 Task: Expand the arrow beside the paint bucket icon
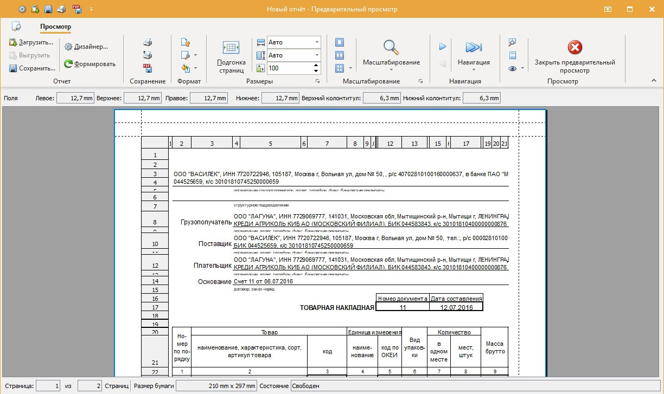[195, 68]
